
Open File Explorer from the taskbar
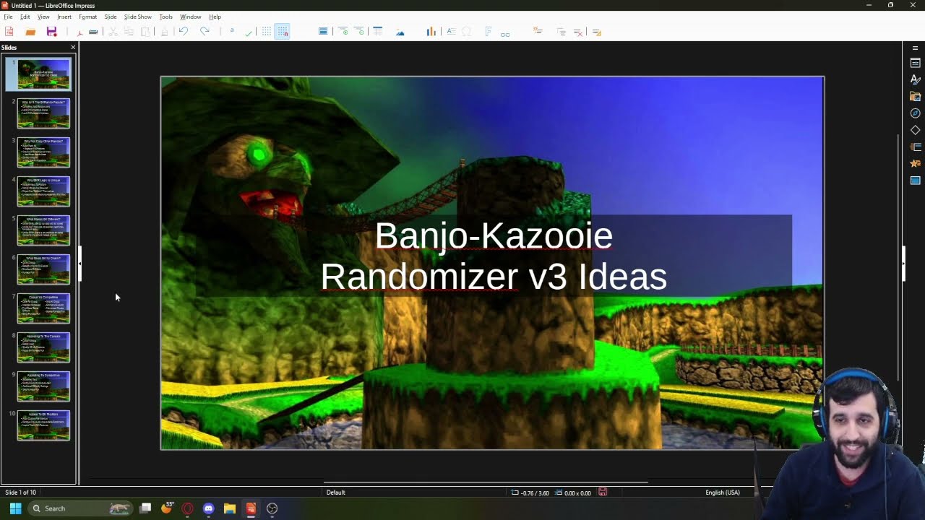[x=230, y=508]
